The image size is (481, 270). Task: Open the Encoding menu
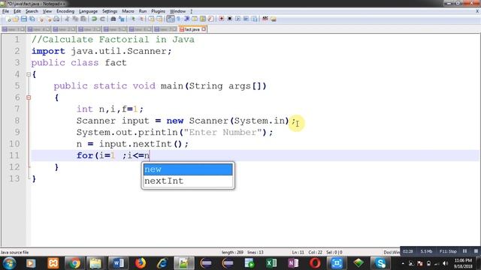[x=65, y=11]
